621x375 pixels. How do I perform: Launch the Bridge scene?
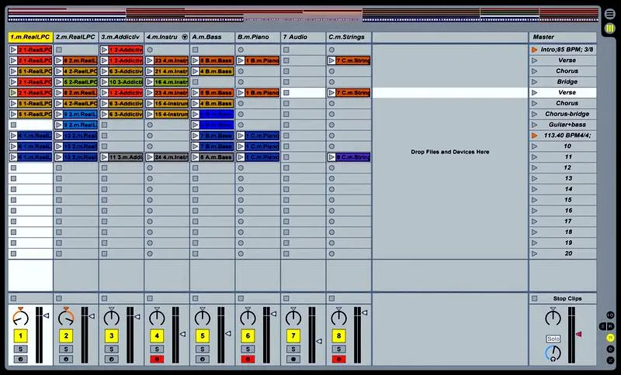534,82
